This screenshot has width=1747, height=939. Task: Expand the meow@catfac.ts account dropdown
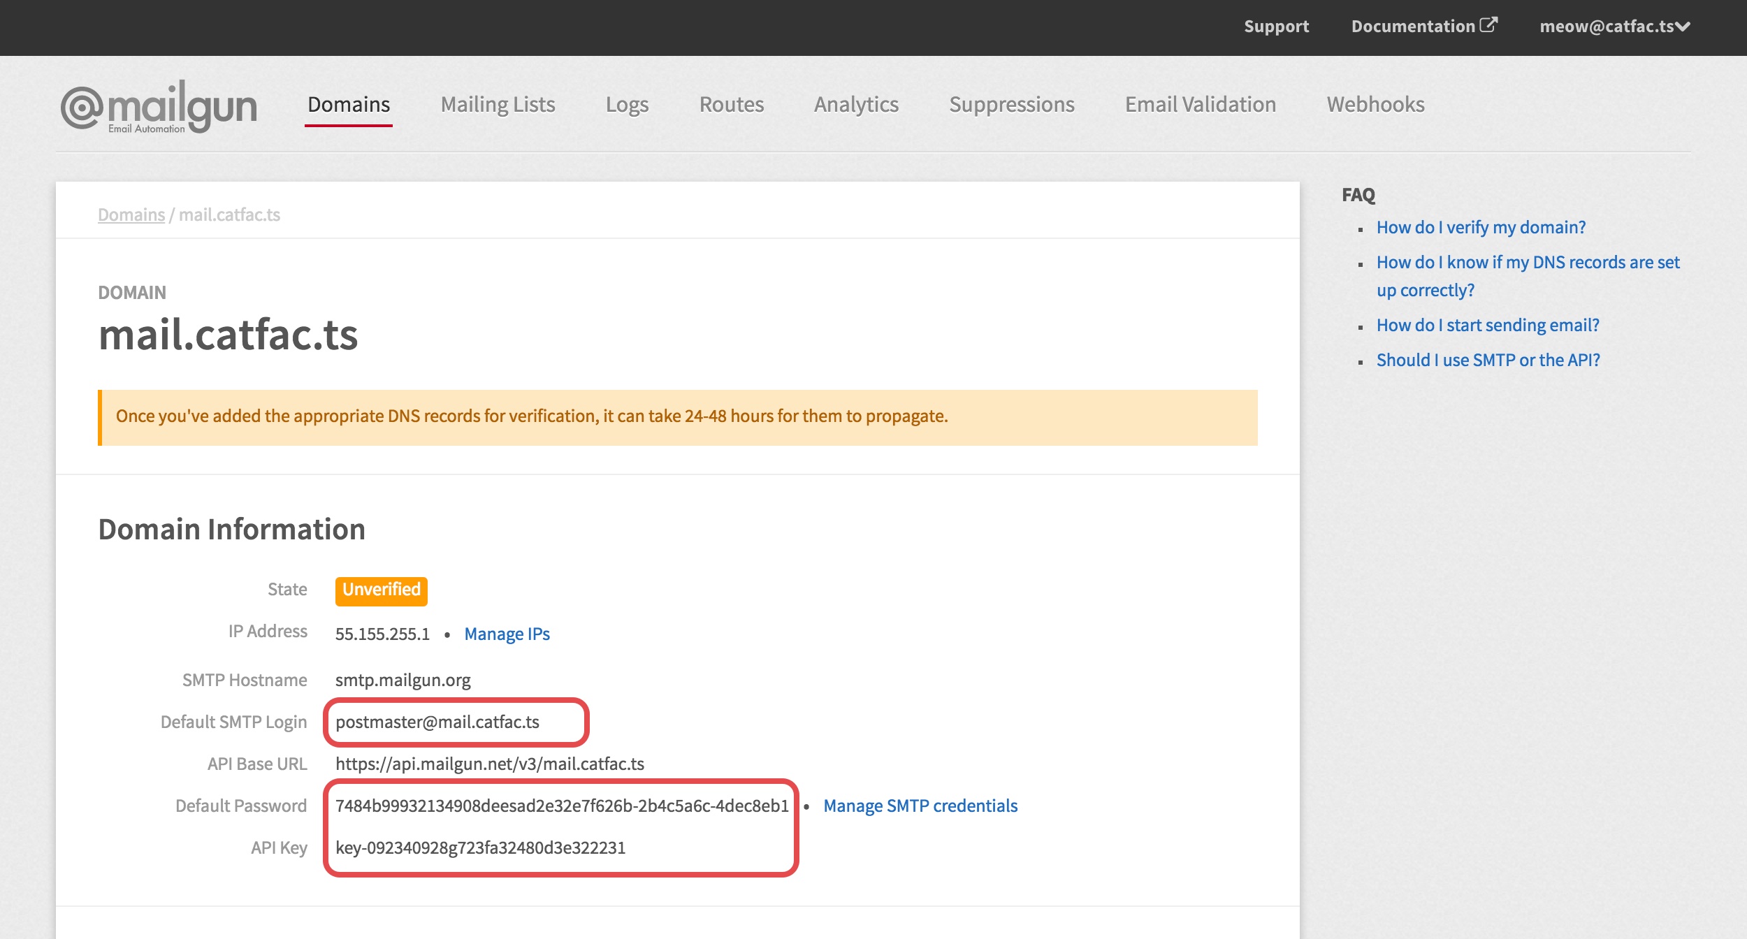pyautogui.click(x=1615, y=27)
